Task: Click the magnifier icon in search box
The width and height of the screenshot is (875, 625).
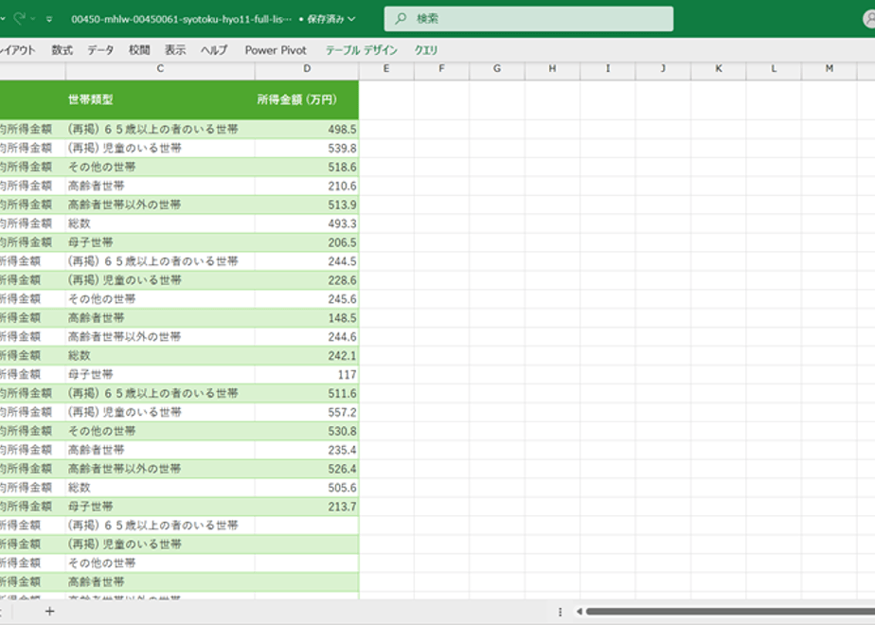Action: click(401, 19)
